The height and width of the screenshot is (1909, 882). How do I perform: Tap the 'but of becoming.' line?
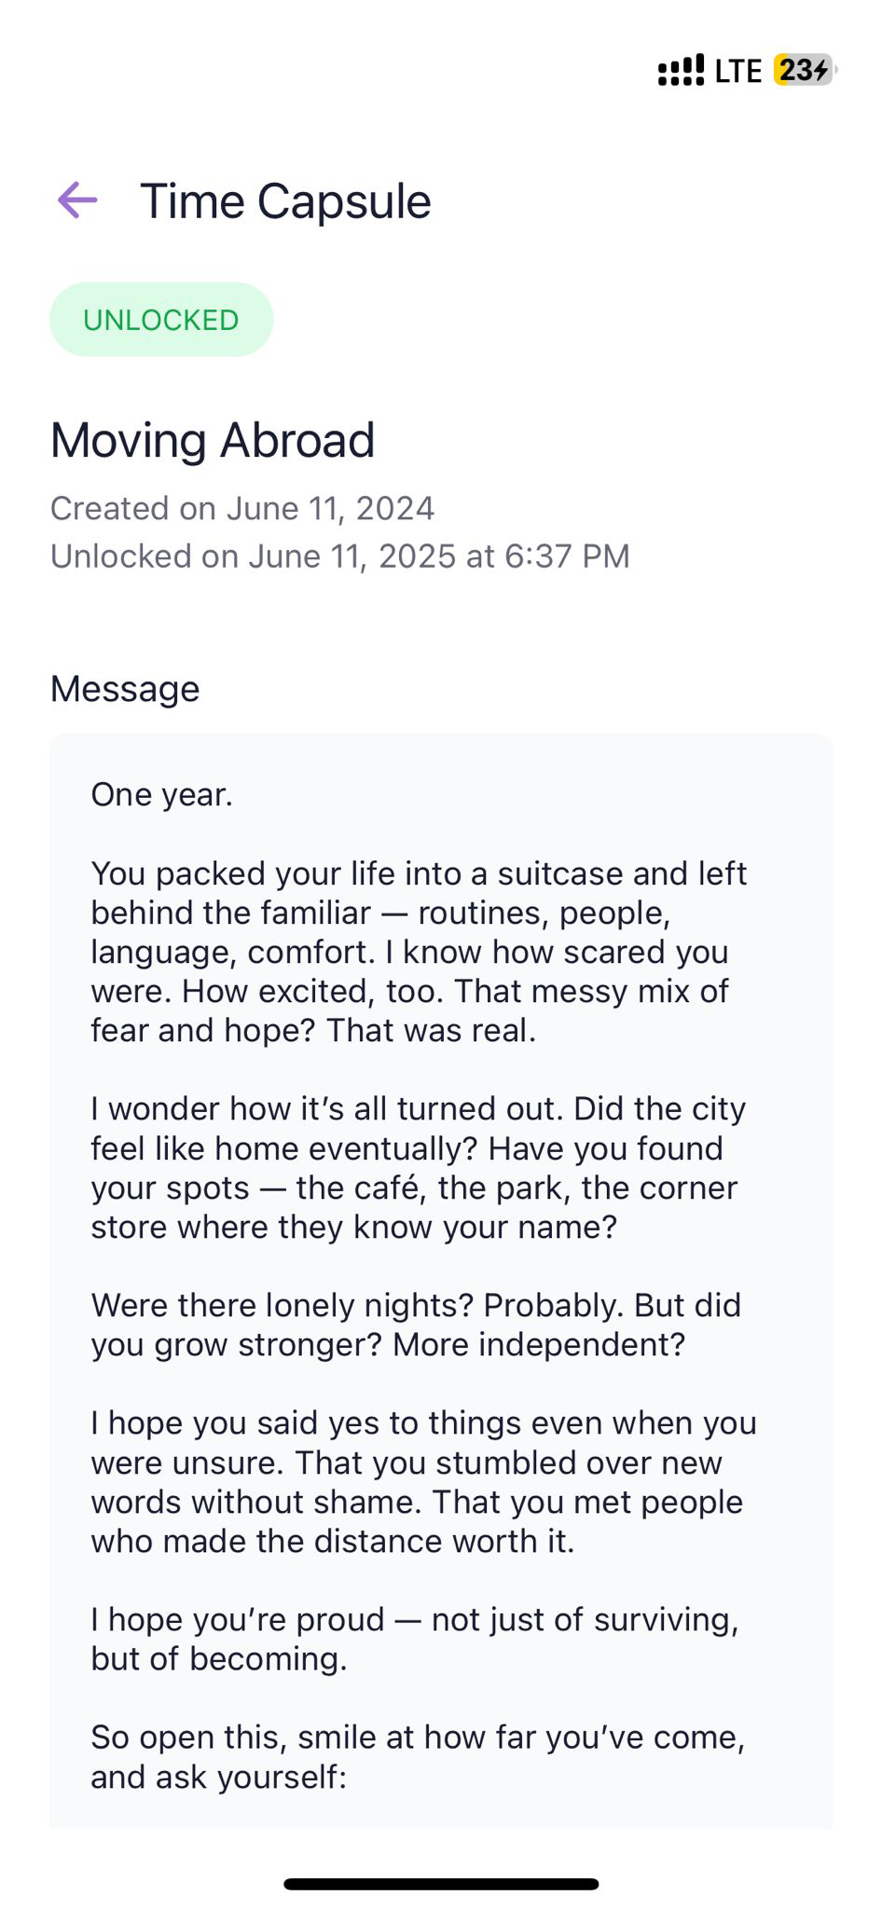click(x=219, y=1658)
